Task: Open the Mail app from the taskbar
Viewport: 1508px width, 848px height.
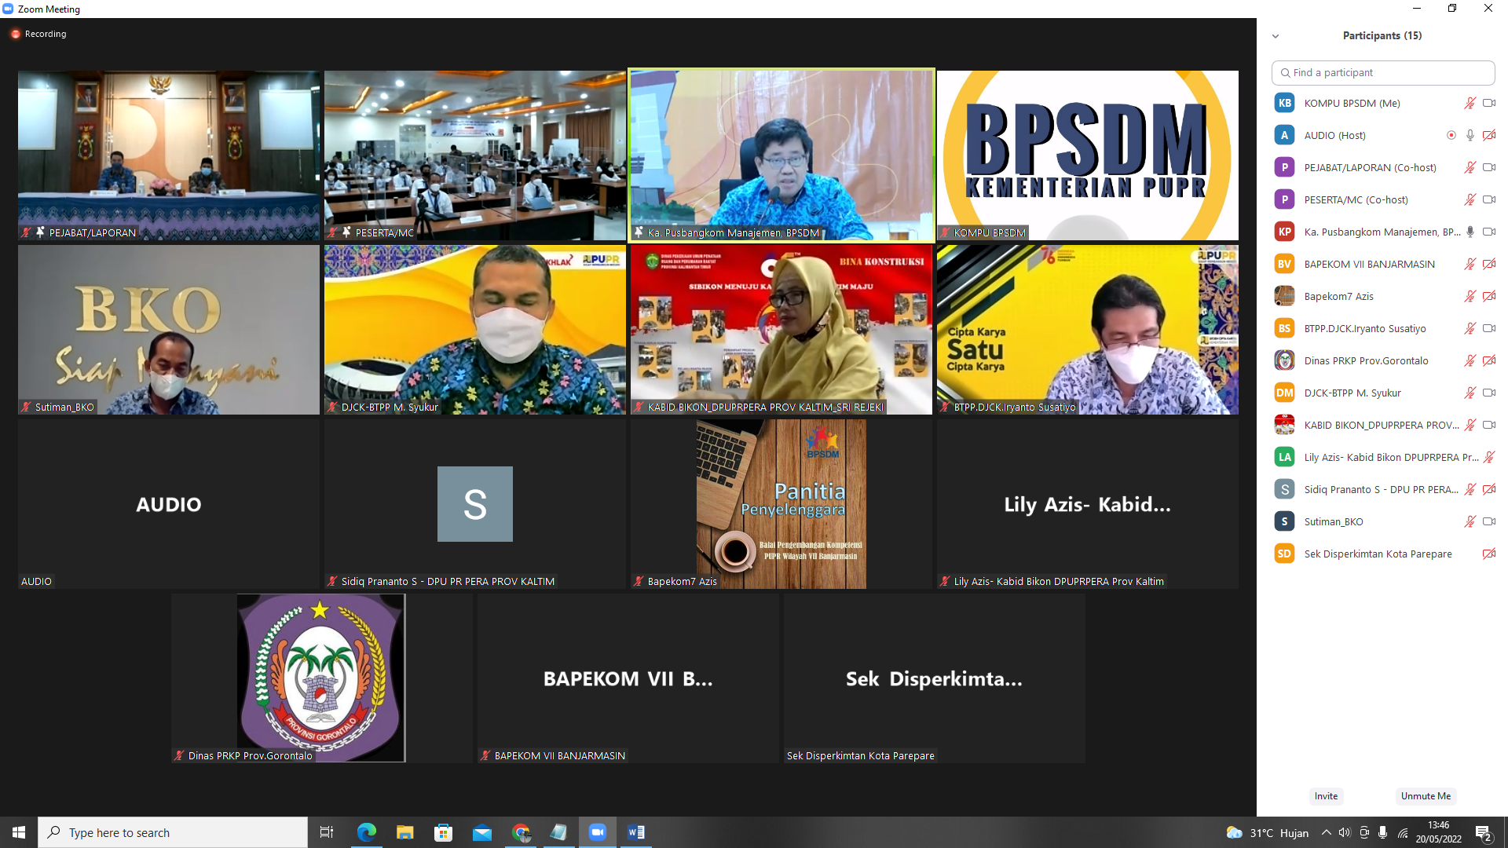Action: 482,832
